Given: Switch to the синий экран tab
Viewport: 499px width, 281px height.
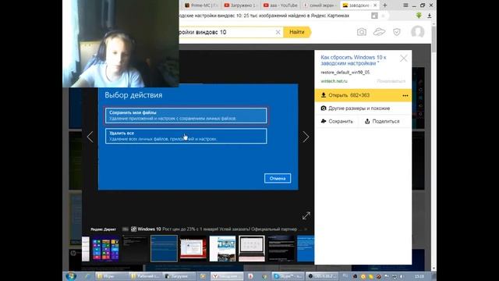Looking at the screenshot, I should (320, 5).
